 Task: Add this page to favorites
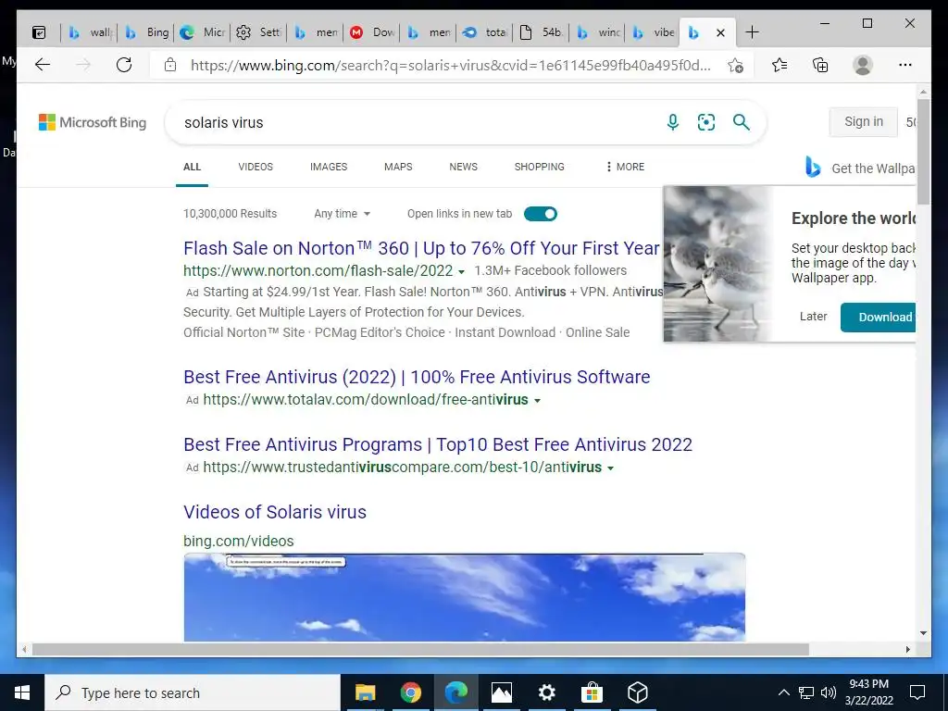coord(735,66)
